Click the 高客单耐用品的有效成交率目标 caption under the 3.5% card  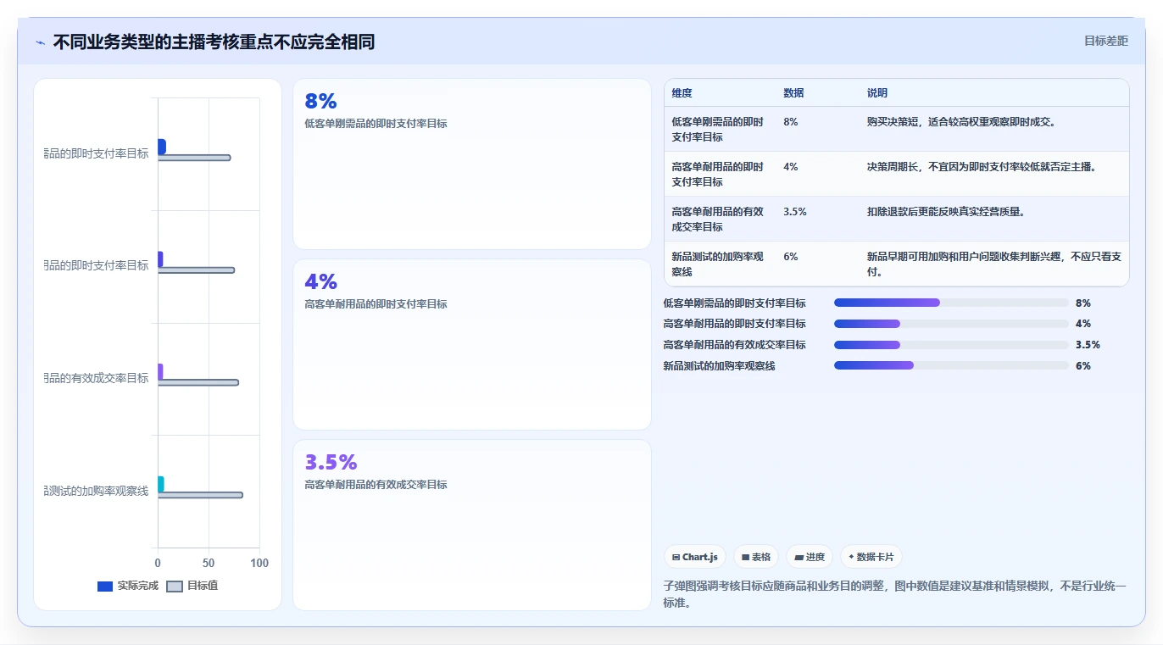point(376,485)
